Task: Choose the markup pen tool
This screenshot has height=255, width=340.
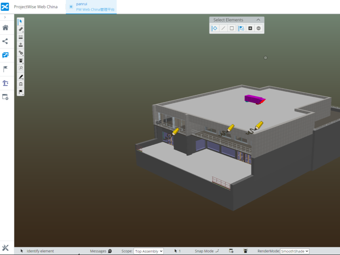Action: (x=21, y=76)
